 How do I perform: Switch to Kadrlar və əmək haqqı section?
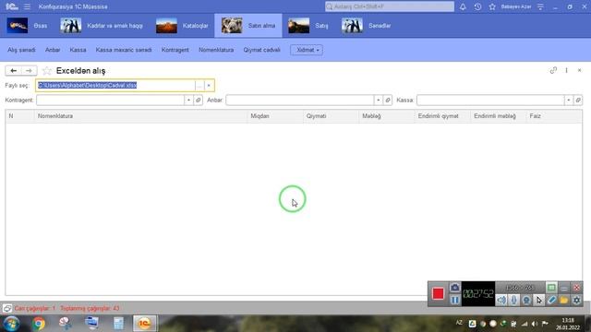click(102, 26)
